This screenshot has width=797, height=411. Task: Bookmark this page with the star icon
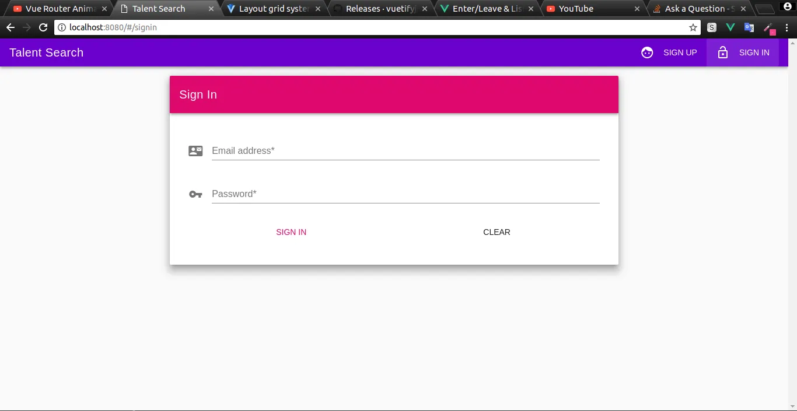point(693,27)
